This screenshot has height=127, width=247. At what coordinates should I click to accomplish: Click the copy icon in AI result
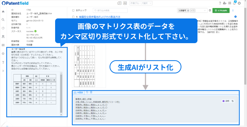tap(232, 101)
